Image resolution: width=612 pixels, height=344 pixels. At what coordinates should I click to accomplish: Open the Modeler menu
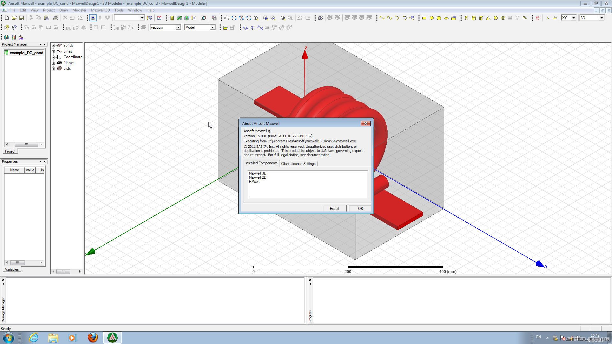(x=79, y=10)
